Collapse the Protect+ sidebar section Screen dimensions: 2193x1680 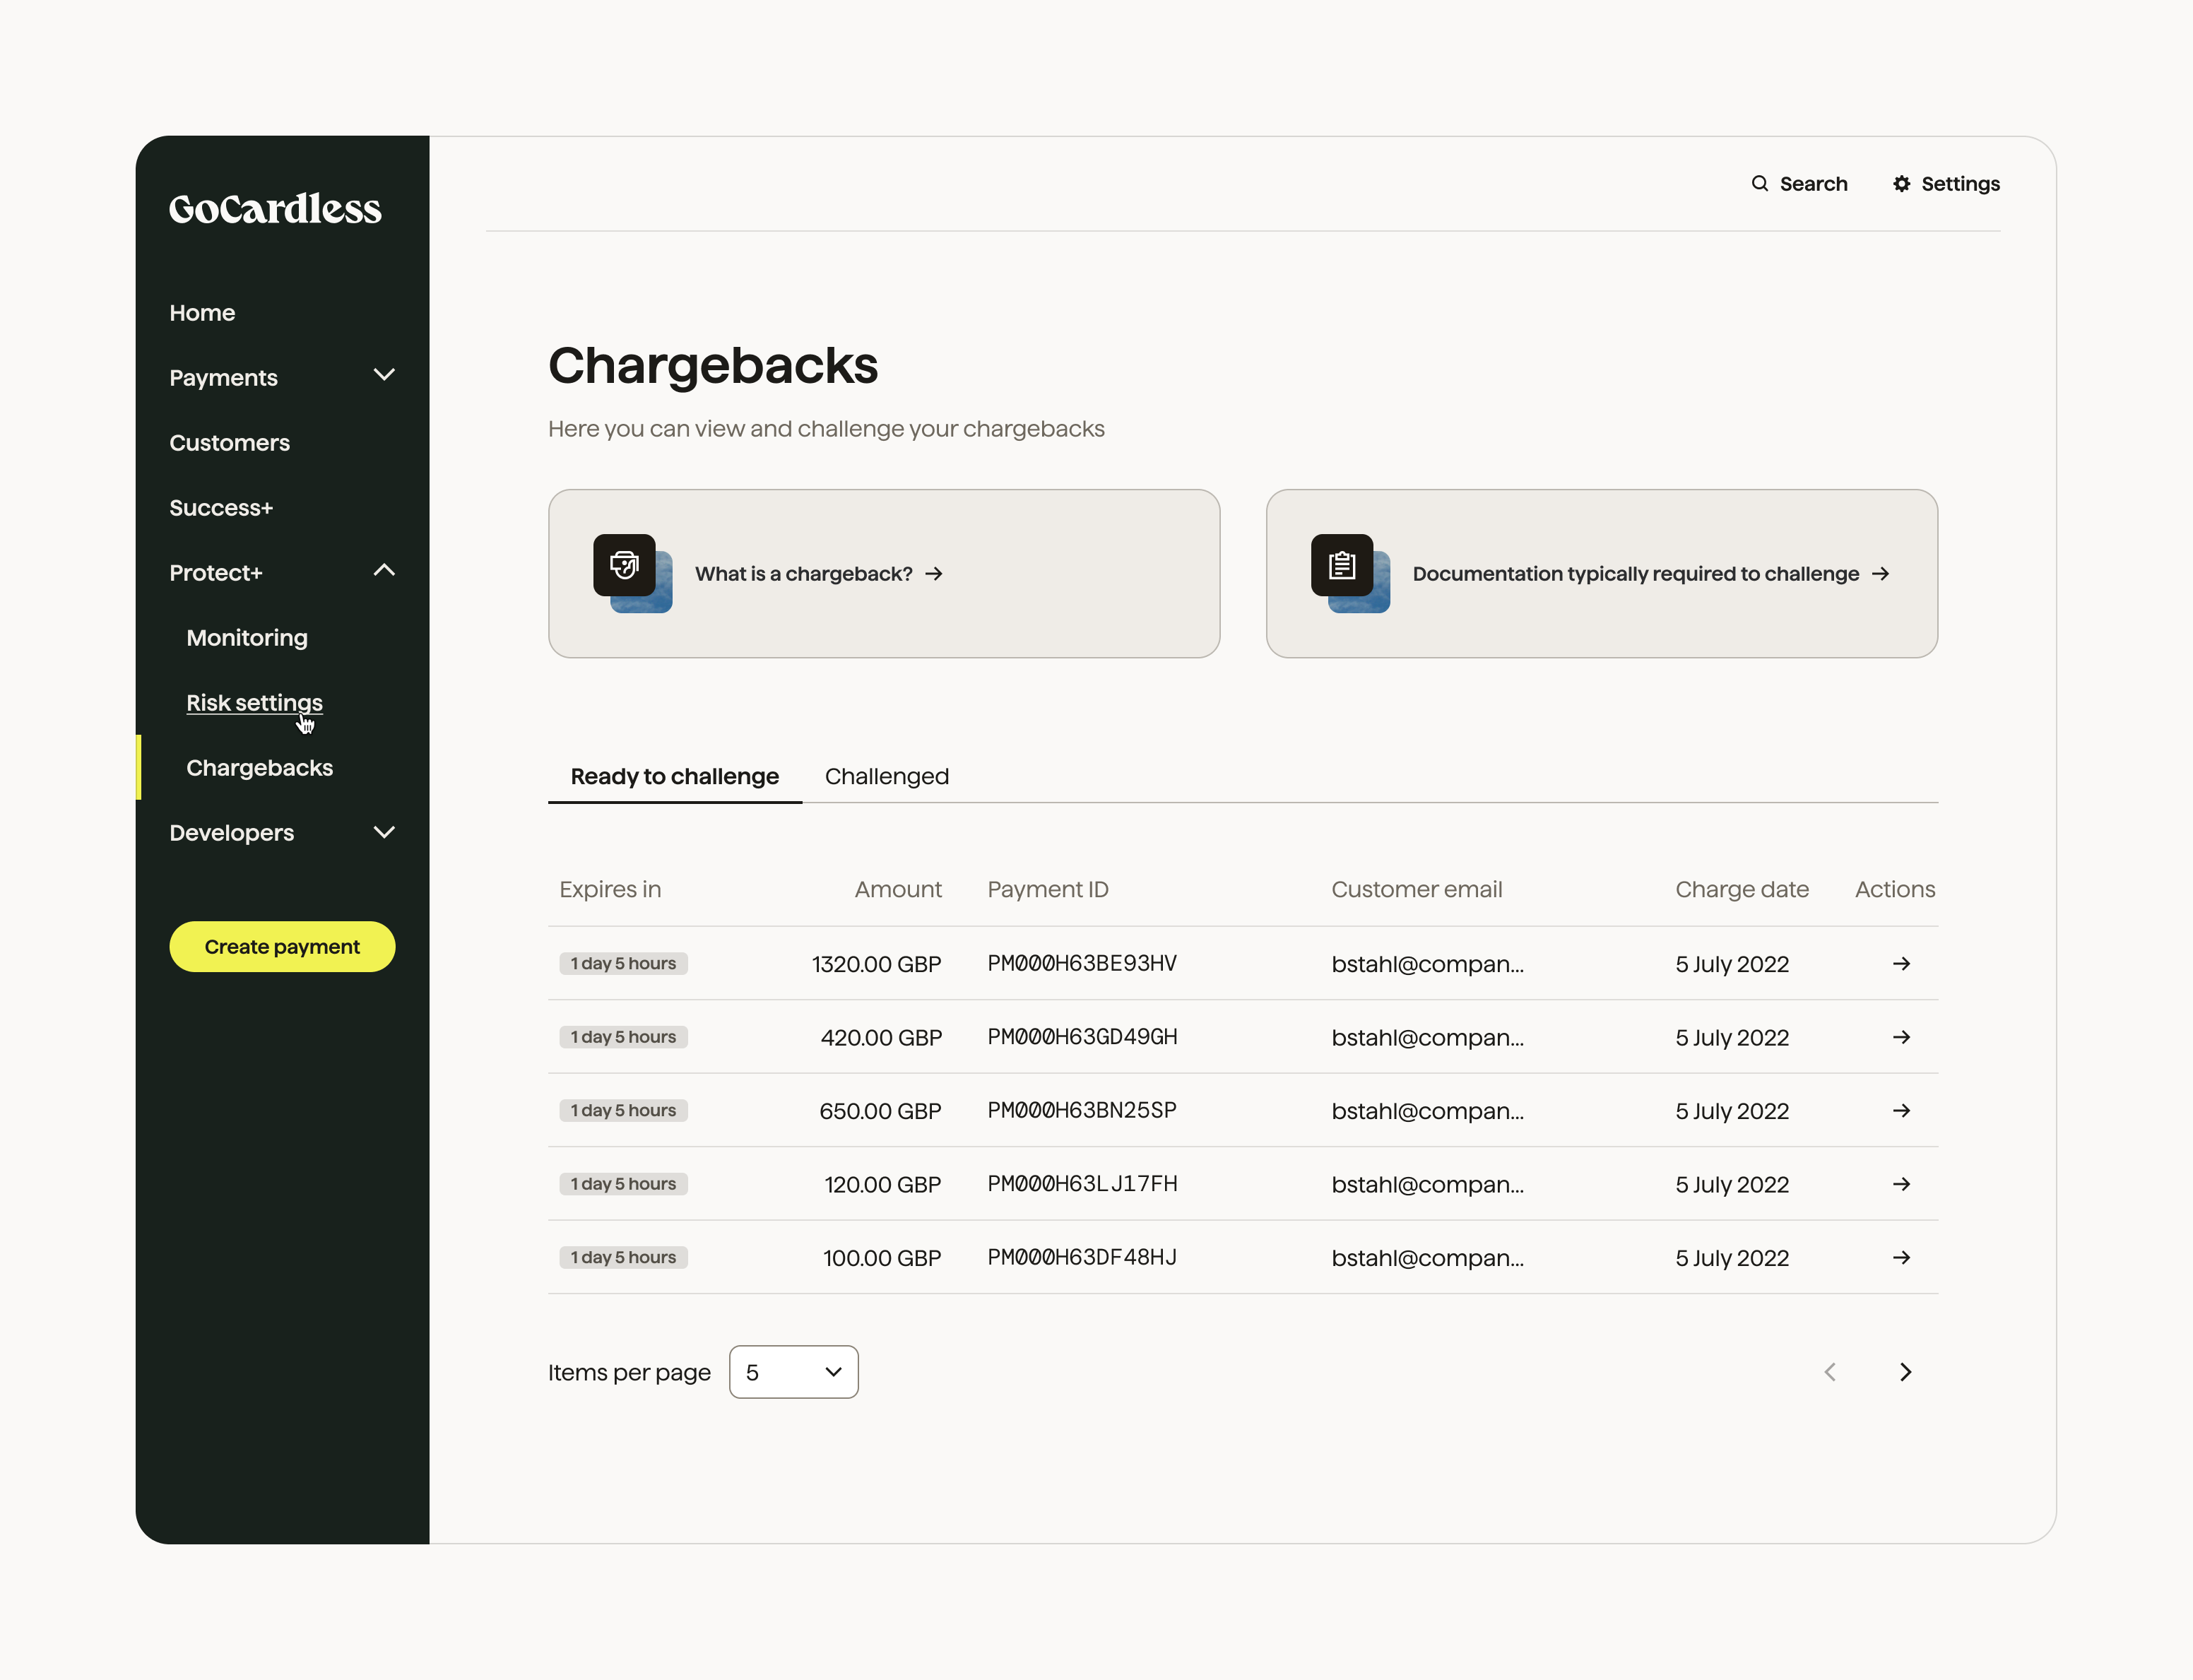tap(384, 571)
